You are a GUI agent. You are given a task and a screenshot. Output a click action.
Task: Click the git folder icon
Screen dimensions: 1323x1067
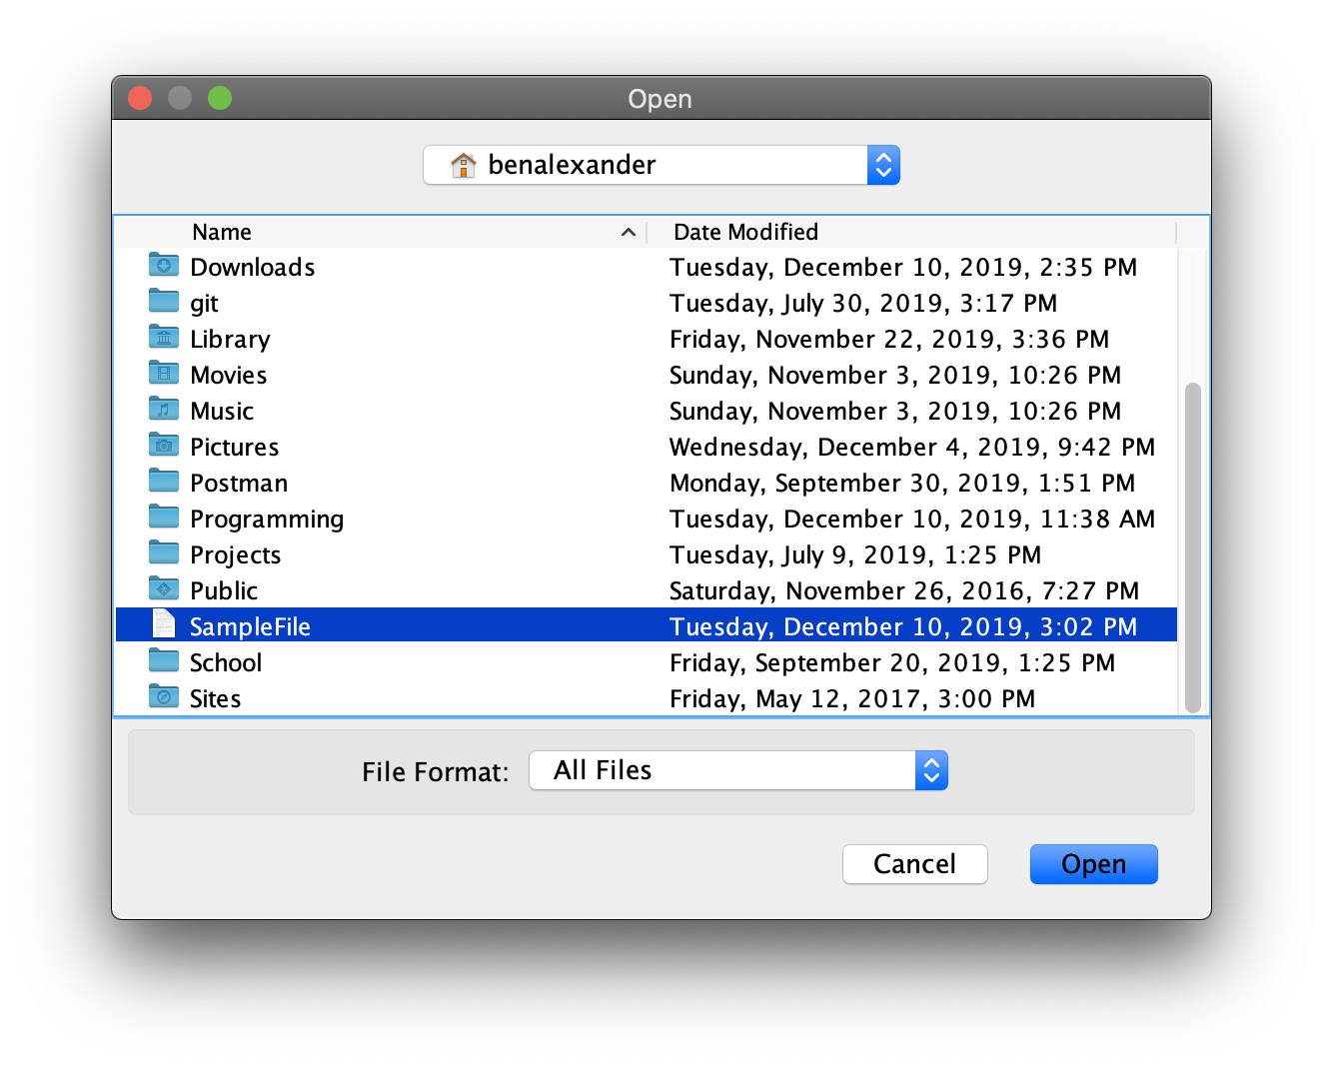tap(164, 301)
